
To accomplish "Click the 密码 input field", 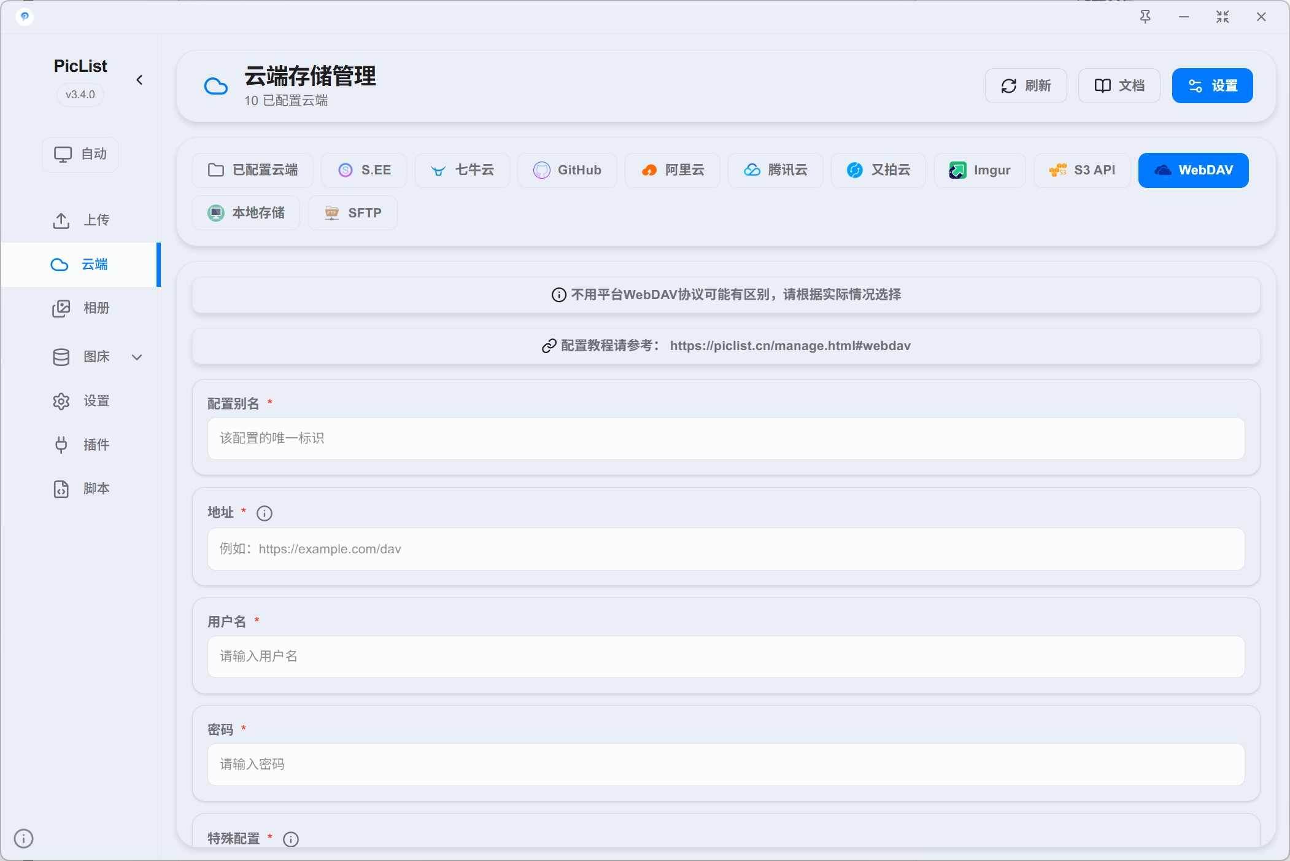I will [x=726, y=765].
